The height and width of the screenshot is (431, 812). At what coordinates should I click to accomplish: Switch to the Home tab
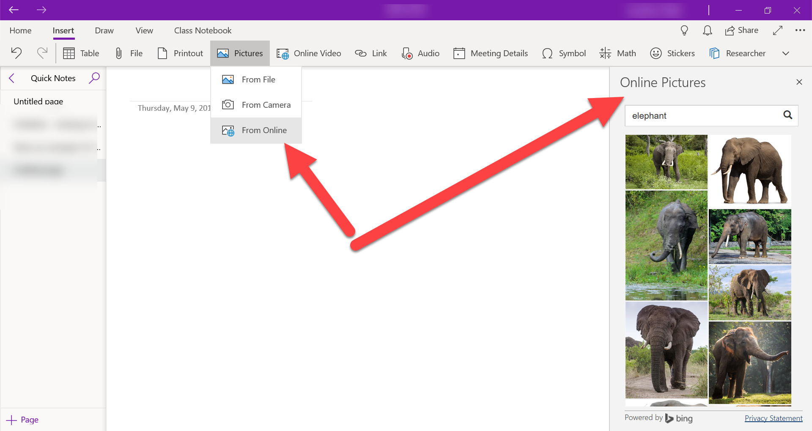click(20, 30)
